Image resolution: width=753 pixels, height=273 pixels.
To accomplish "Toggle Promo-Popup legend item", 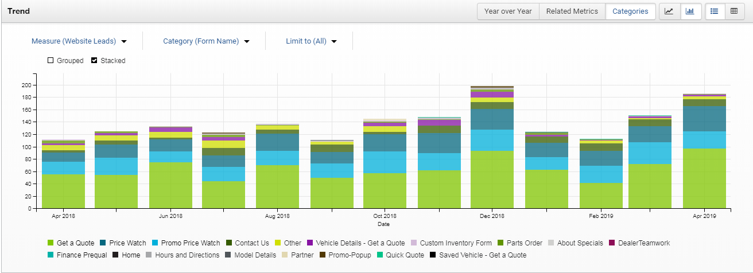I will (x=346, y=255).
